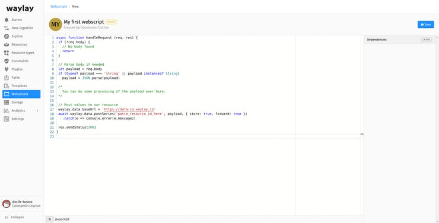
Task: Click the Resources box icon
Action: pos(7,44)
